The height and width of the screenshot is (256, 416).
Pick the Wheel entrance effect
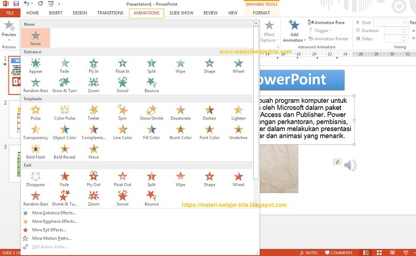pos(238,66)
